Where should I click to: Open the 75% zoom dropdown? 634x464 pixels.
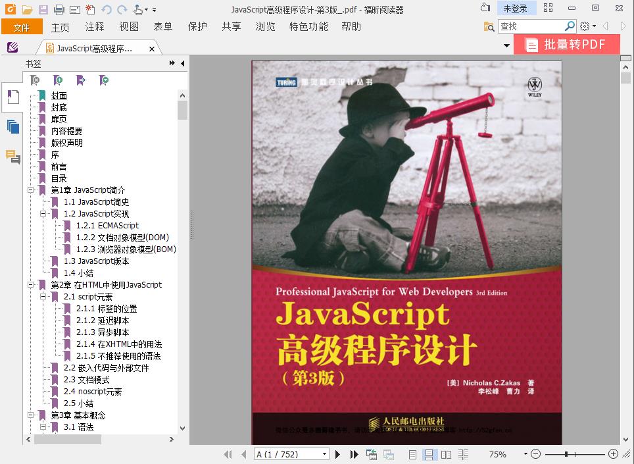pyautogui.click(x=525, y=454)
